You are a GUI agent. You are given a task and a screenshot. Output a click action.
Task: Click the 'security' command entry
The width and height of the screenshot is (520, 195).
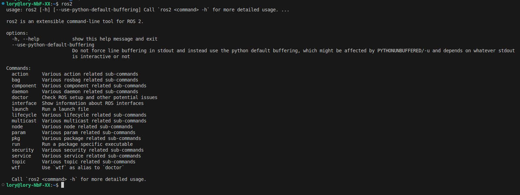click(x=23, y=150)
